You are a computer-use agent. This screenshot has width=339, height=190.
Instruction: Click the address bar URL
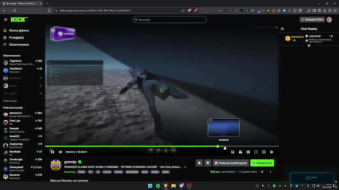click(x=95, y=11)
